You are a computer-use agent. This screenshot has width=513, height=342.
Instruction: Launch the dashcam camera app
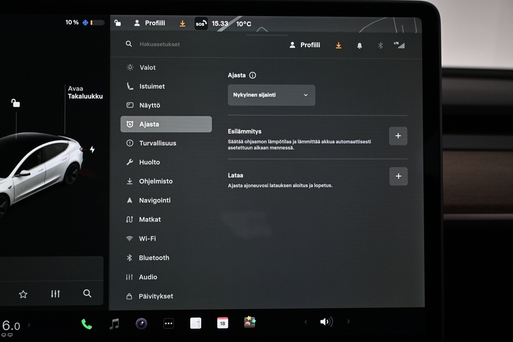tap(141, 324)
